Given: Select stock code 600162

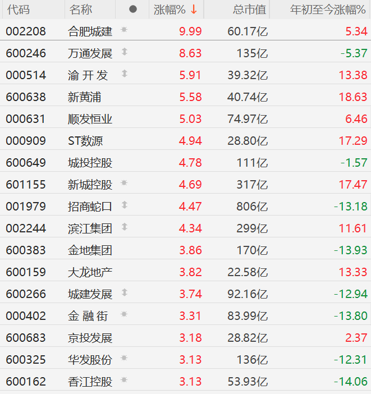Looking at the screenshot, I should tap(26, 381).
